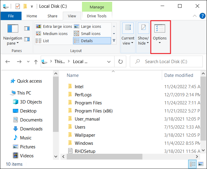Open 3D Objects in navigation pane

(x=28, y=102)
